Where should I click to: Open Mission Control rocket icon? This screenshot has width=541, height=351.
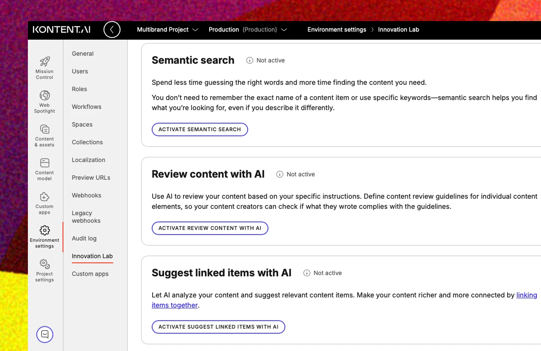click(x=44, y=62)
